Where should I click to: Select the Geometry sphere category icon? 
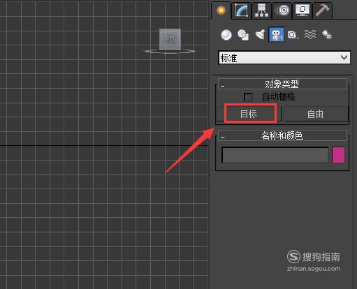click(226, 35)
